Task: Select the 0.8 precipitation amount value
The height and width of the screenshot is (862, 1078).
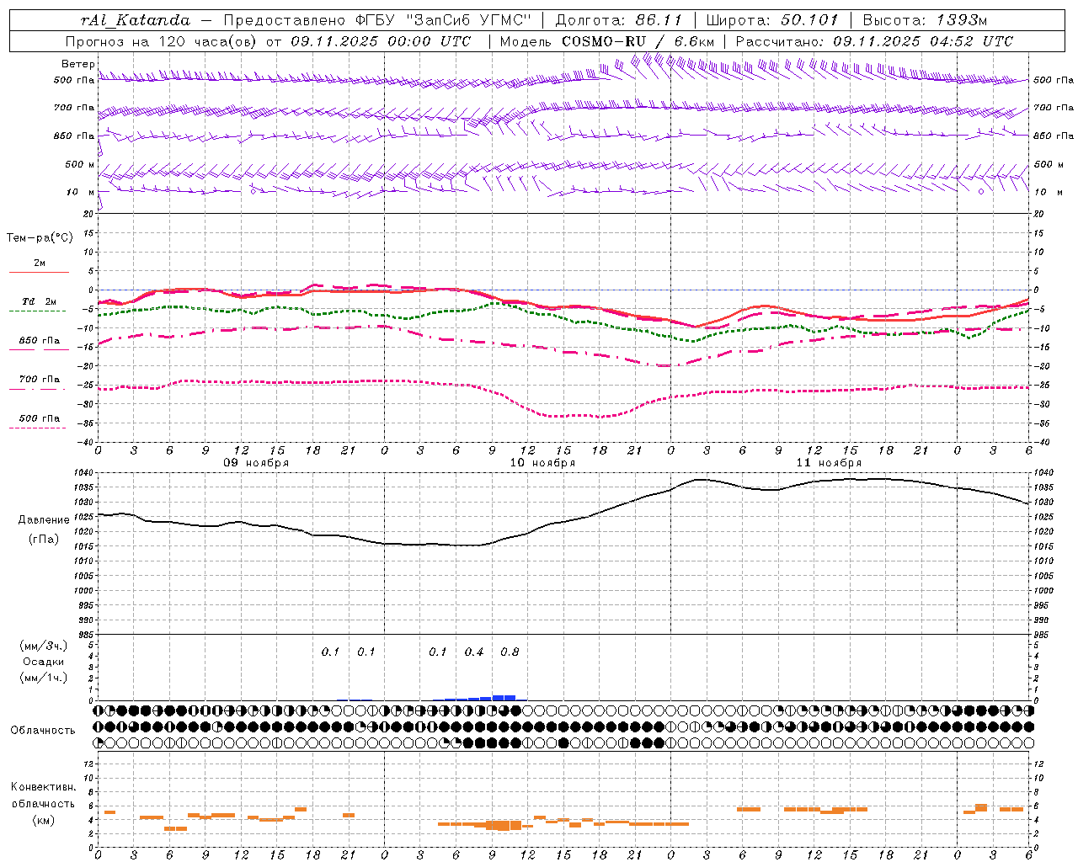Action: pos(510,652)
